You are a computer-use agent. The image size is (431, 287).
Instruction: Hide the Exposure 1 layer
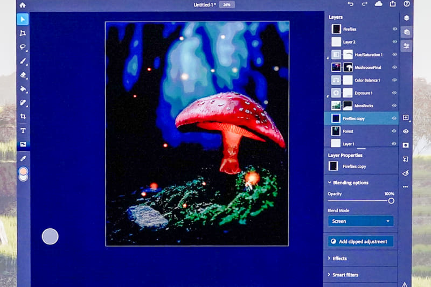(x=394, y=93)
